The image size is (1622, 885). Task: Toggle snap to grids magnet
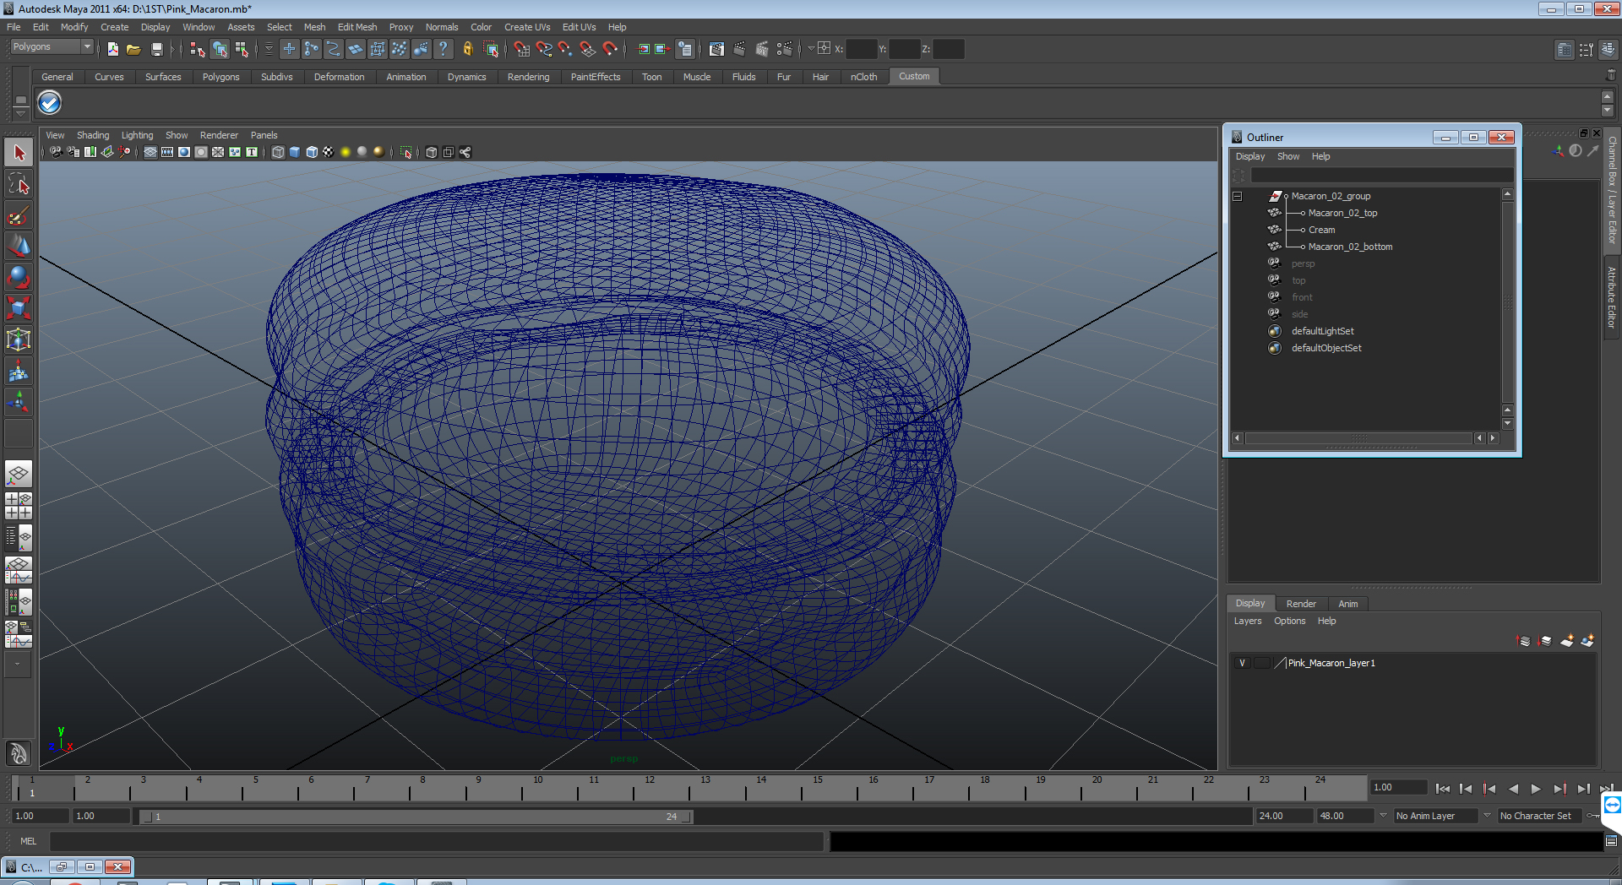(522, 50)
